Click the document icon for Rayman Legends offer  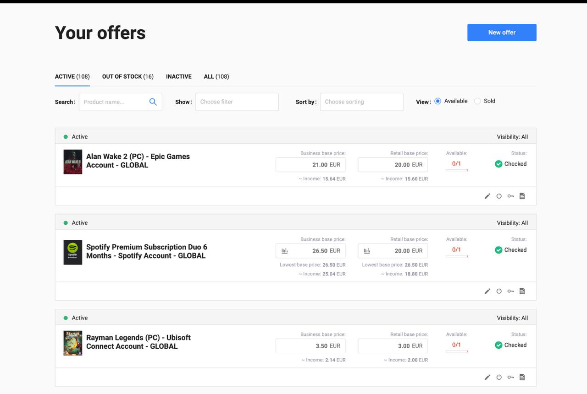click(x=522, y=378)
